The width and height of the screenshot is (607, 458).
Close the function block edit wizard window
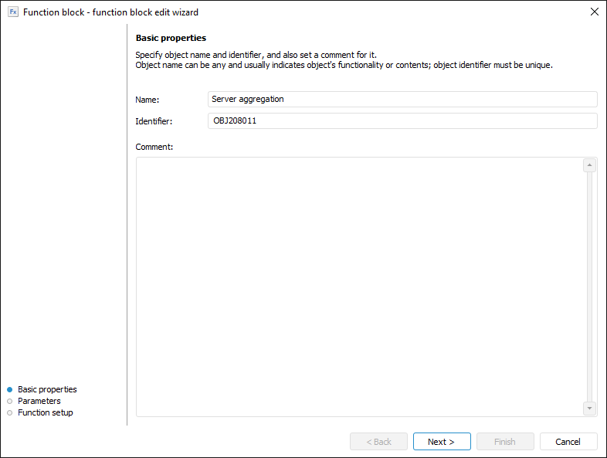pos(594,12)
